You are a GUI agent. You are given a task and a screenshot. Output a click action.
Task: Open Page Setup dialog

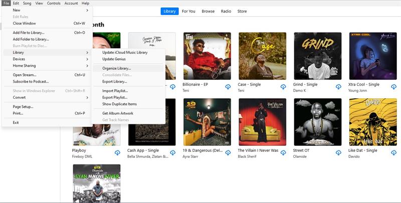(47, 107)
